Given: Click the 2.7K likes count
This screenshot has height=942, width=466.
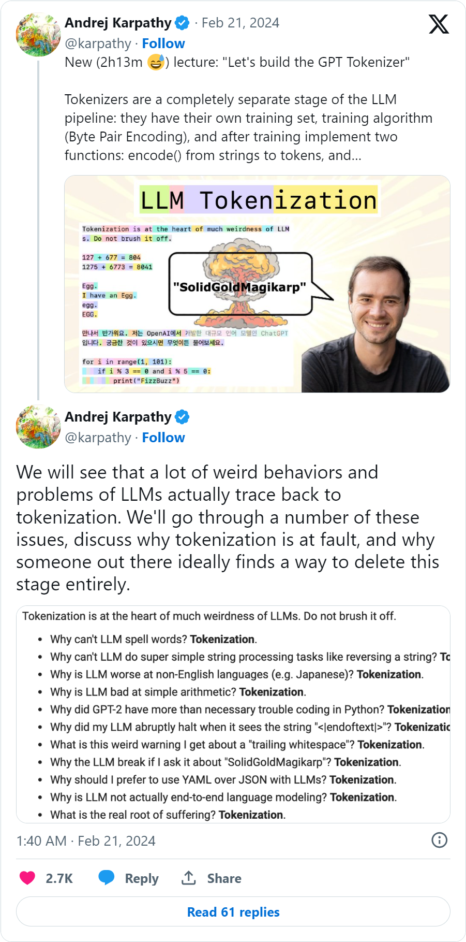Looking at the screenshot, I should tap(59, 878).
